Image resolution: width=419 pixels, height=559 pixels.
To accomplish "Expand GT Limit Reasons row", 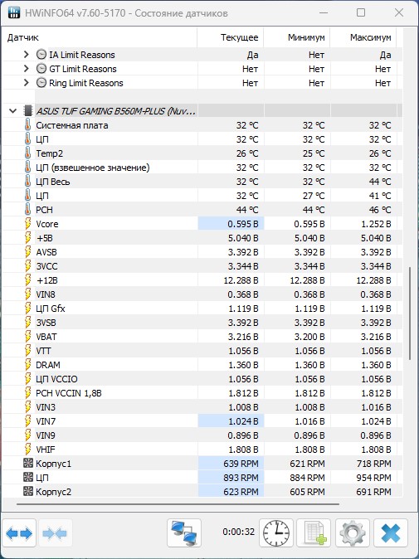I will click(26, 69).
